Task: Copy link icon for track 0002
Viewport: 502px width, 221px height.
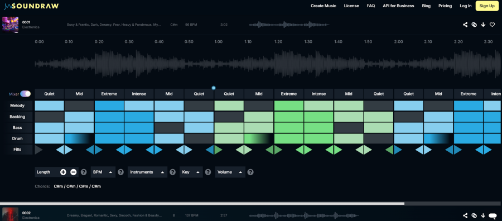Action: click(x=474, y=215)
